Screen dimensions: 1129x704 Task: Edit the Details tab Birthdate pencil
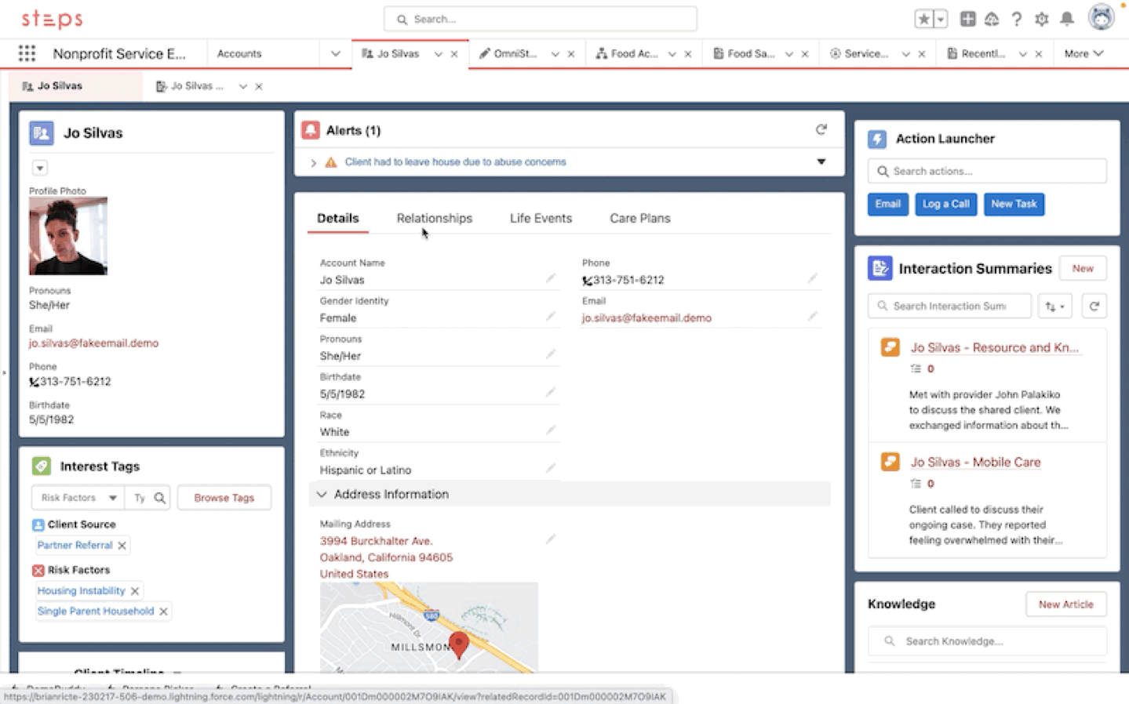click(551, 392)
